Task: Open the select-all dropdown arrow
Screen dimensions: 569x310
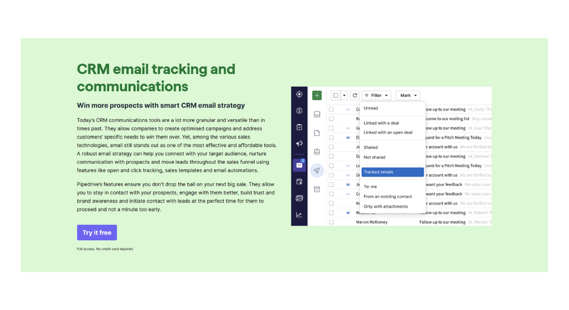Action: 345,96
